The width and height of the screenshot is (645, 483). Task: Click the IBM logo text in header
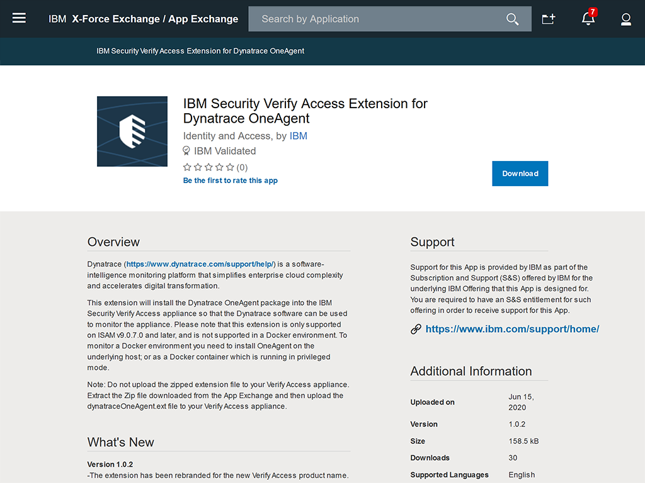[57, 19]
